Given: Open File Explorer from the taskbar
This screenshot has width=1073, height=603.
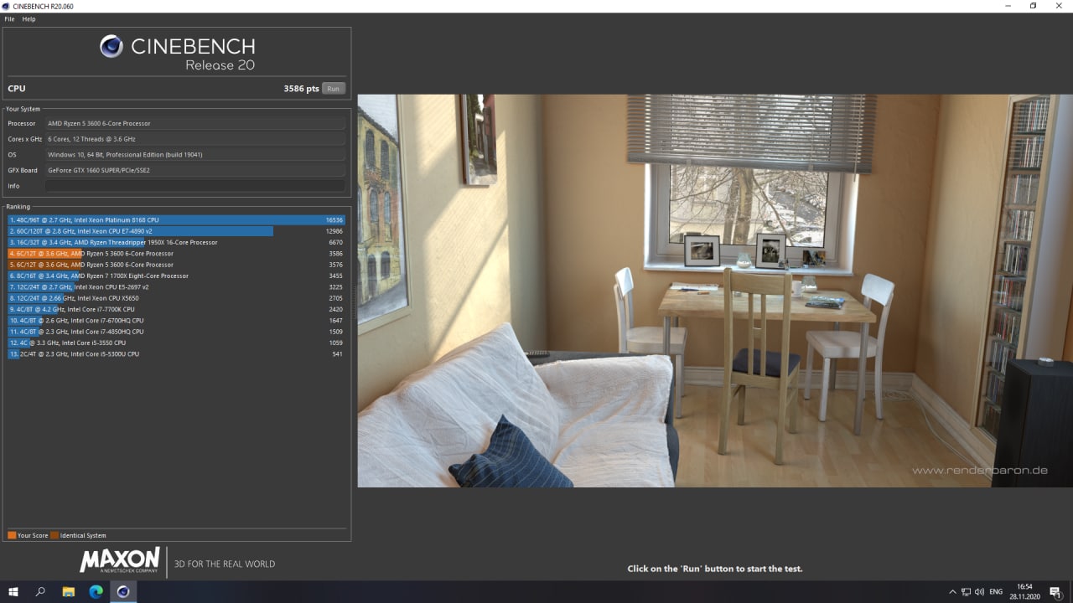Looking at the screenshot, I should pos(69,592).
